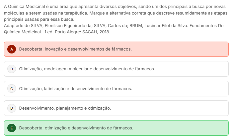Select "Desenvolvimento, planejamento e otimização" answer text
Screen dimensions: 234x138
65,108
